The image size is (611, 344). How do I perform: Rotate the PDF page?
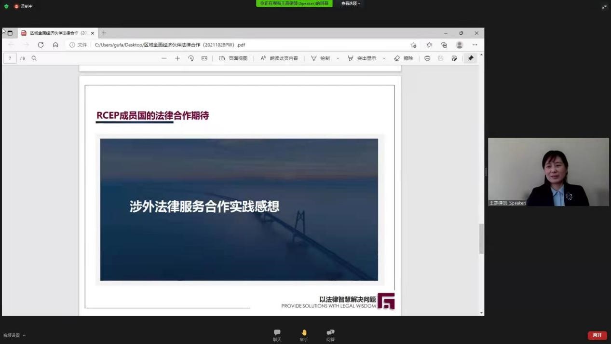coord(191,58)
